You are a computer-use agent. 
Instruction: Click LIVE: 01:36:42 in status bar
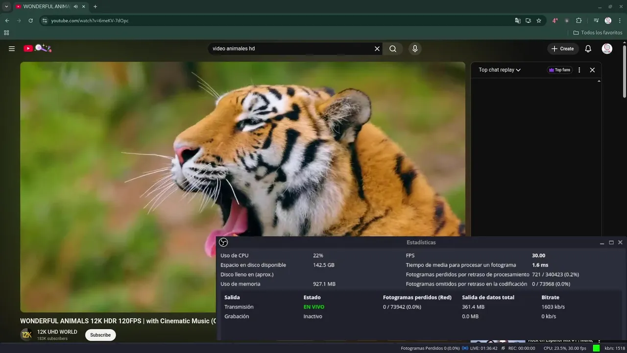point(484,348)
